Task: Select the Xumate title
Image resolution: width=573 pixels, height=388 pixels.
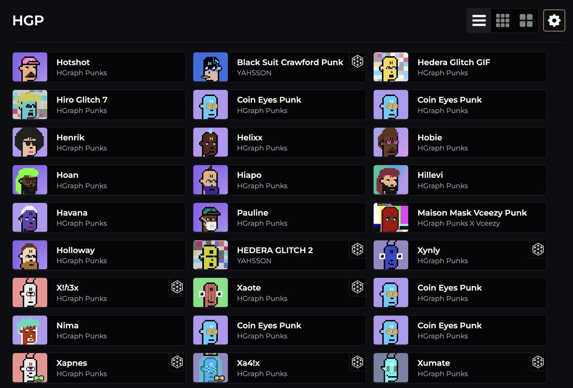Action: tap(434, 363)
